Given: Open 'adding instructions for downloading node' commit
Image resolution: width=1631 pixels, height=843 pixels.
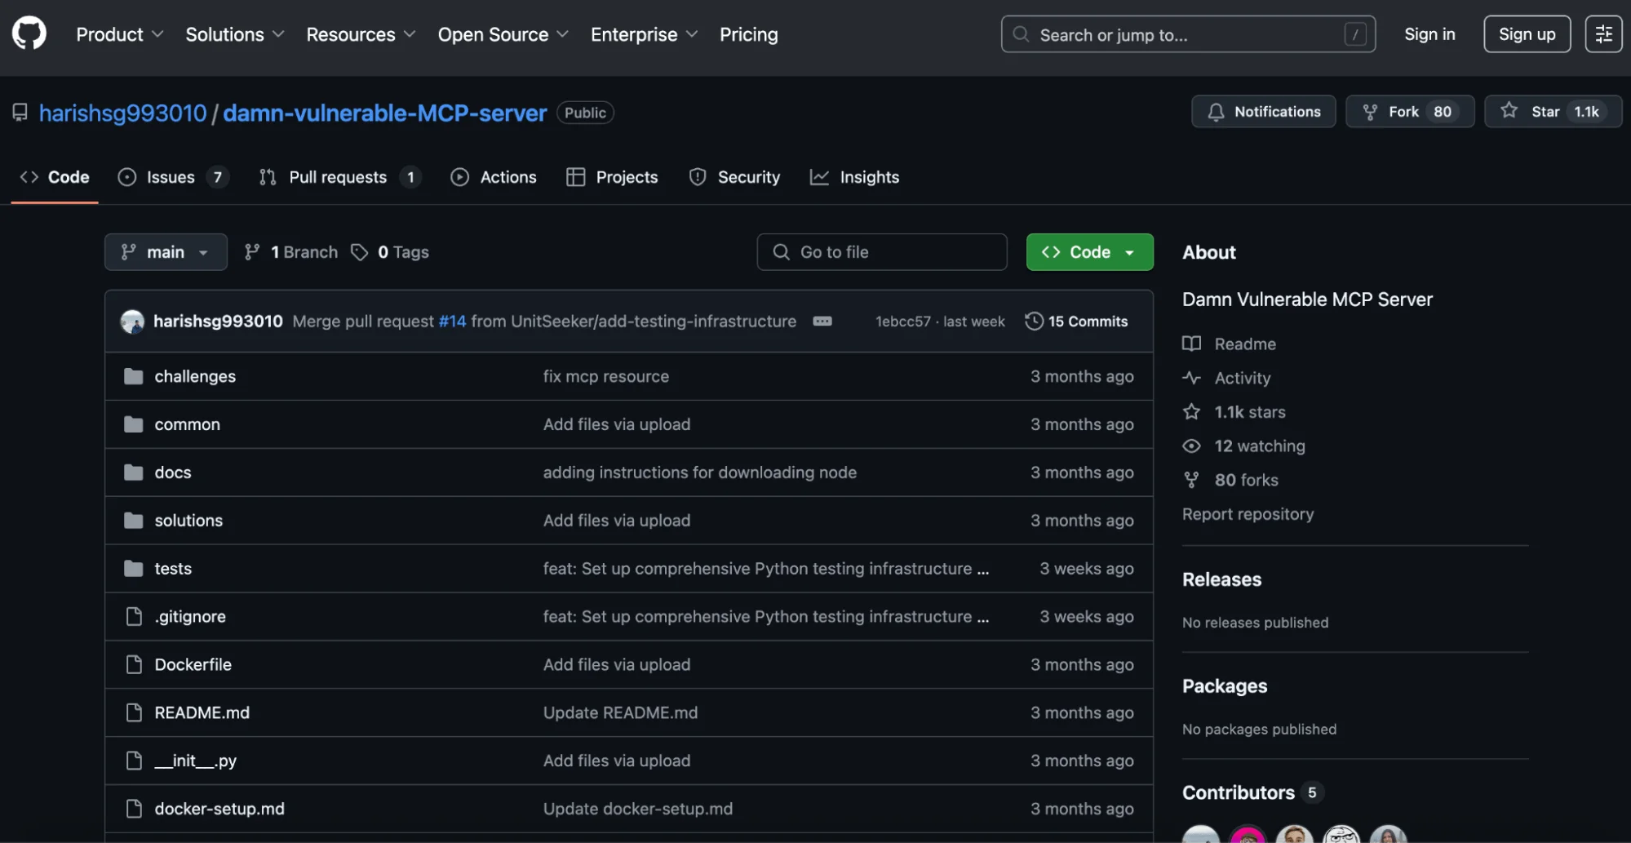Looking at the screenshot, I should pos(699,473).
